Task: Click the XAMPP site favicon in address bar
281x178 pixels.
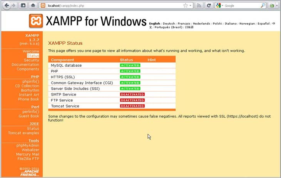Action: pyautogui.click(x=43, y=5)
